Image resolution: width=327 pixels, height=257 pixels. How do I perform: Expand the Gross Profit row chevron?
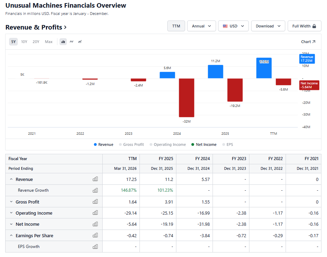(x=11, y=202)
